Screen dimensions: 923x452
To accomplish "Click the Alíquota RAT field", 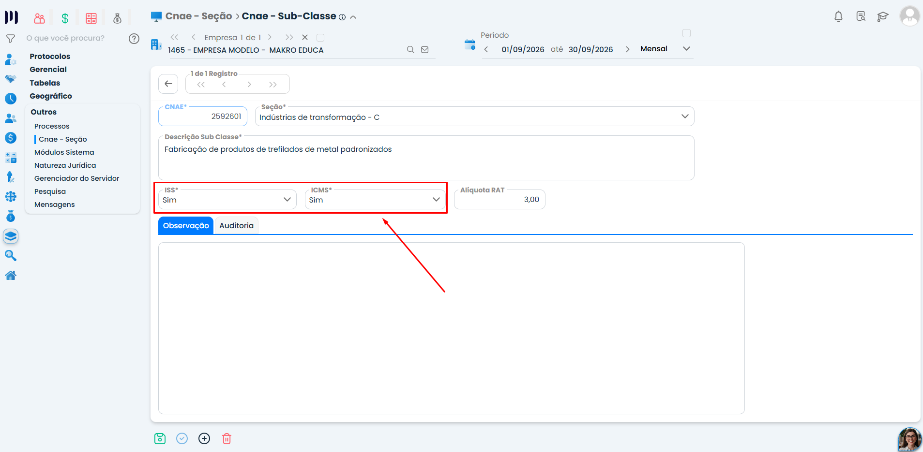I will pyautogui.click(x=499, y=200).
